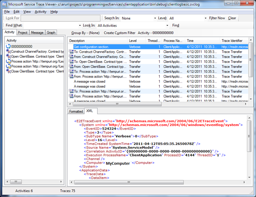Click the 'MyComputer' value in XML
This screenshot has height=197, width=256.
tap(118, 163)
